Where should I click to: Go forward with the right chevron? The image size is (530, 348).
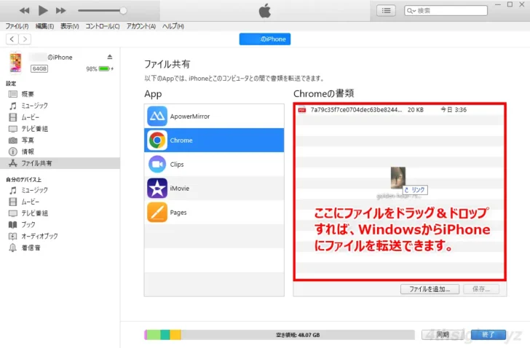pyautogui.click(x=25, y=39)
